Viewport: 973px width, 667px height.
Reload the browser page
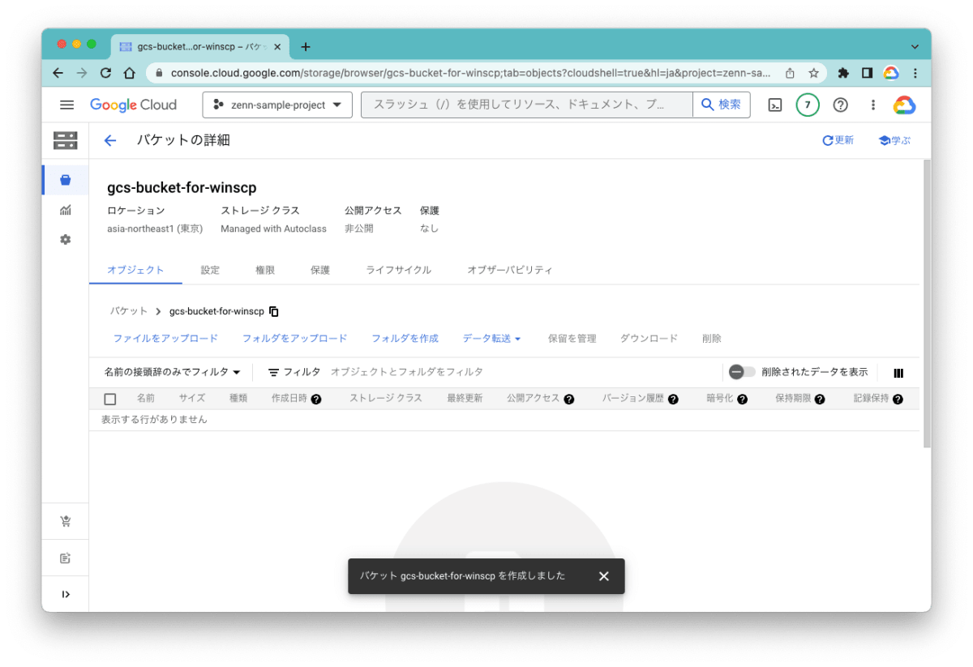coord(105,73)
